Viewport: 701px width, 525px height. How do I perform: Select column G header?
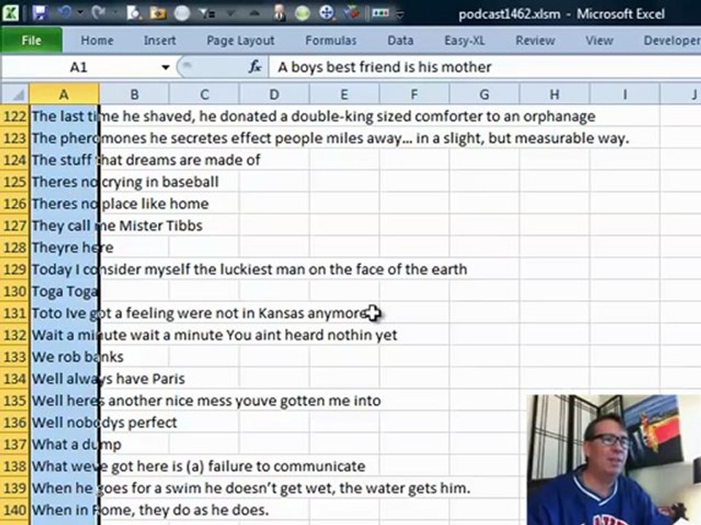click(x=484, y=94)
